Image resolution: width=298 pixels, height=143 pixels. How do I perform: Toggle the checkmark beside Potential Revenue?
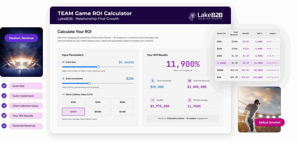(x=4, y=126)
